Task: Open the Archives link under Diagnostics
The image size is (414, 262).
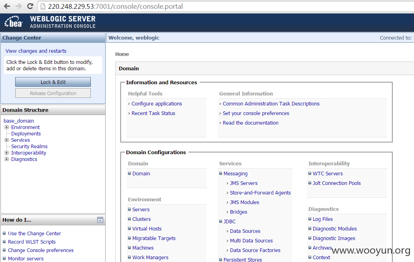Action: [322, 248]
